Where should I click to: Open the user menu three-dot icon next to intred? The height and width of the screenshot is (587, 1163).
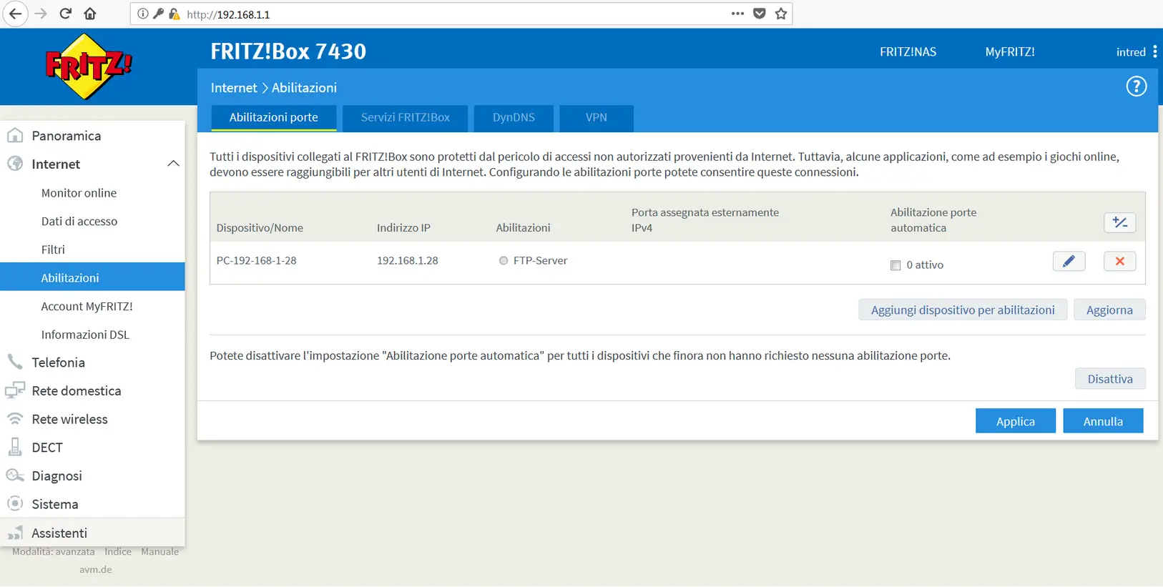point(1154,51)
